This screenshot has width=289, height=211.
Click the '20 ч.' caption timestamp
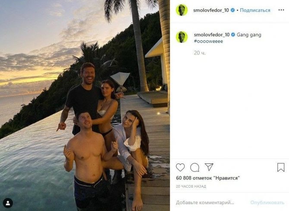pos(200,53)
